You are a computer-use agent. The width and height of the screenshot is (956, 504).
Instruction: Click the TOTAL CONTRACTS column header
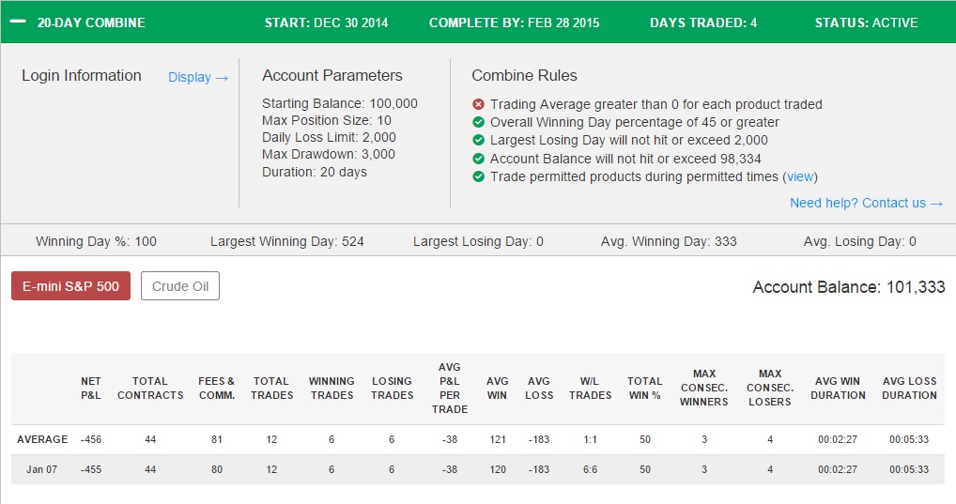(150, 389)
